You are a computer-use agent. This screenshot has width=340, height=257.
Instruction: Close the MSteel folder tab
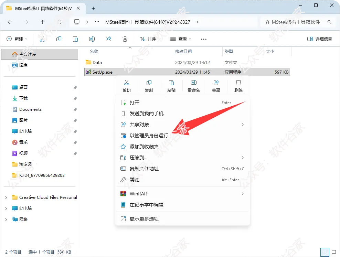tap(78, 8)
